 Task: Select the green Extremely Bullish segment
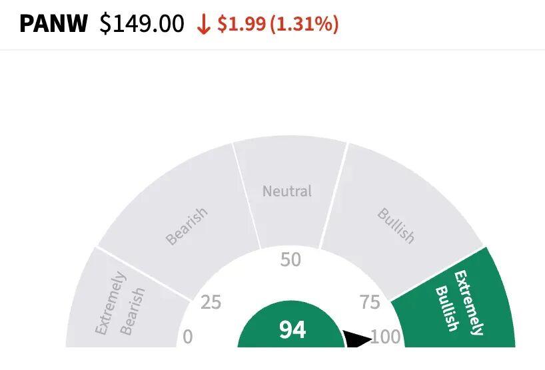pyautogui.click(x=460, y=301)
